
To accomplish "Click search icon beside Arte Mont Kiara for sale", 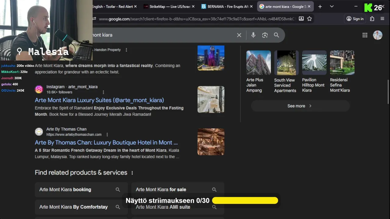I will point(214,189).
